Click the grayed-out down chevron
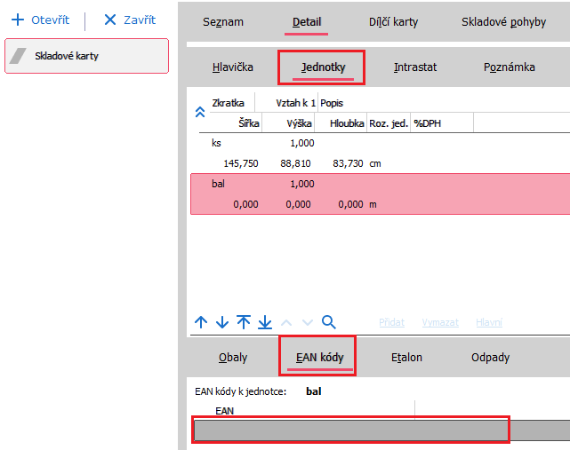Viewport: 570px width, 450px height. [x=307, y=322]
